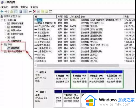Select the EOS_DIGITAL (Q:) volume row

[x=84, y=26]
